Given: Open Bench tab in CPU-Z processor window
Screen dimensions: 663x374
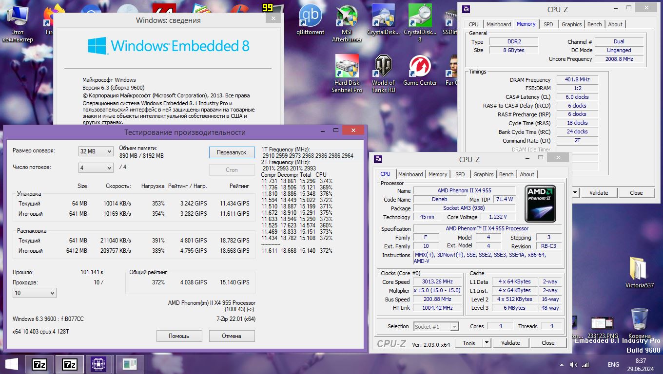Looking at the screenshot, I should [506, 174].
